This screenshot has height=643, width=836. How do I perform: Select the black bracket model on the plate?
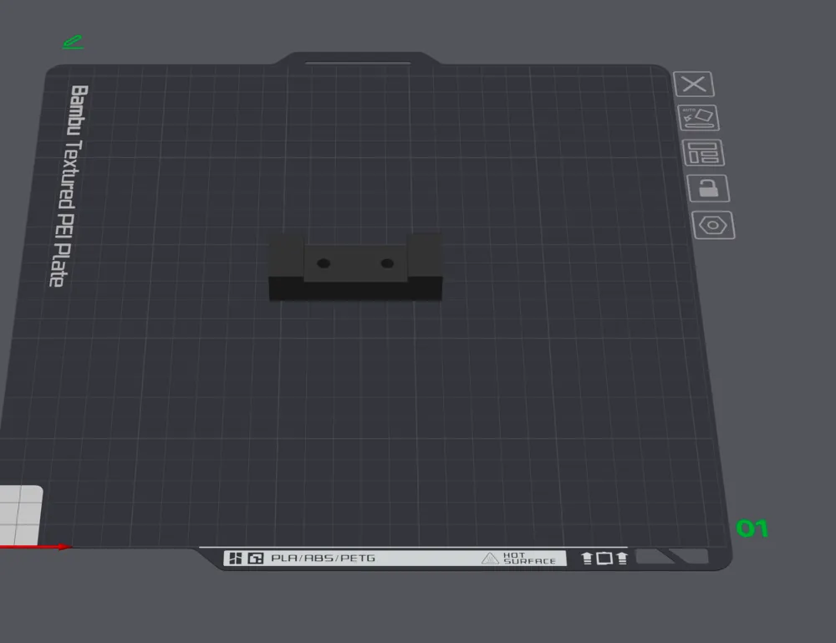coord(355,267)
